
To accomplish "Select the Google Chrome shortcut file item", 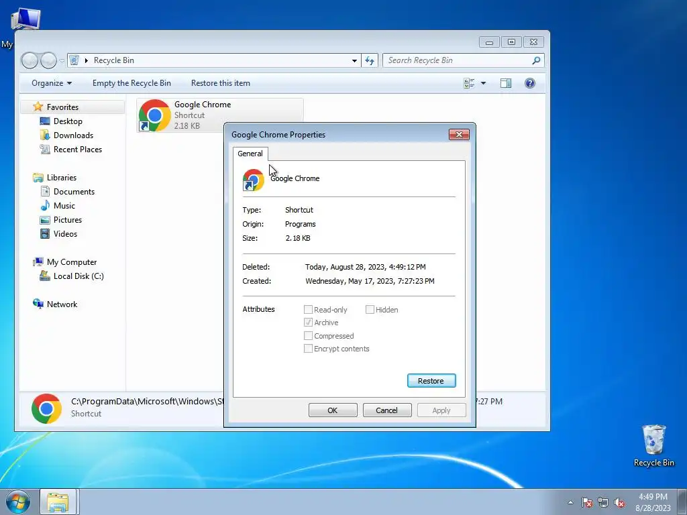I will click(x=220, y=115).
